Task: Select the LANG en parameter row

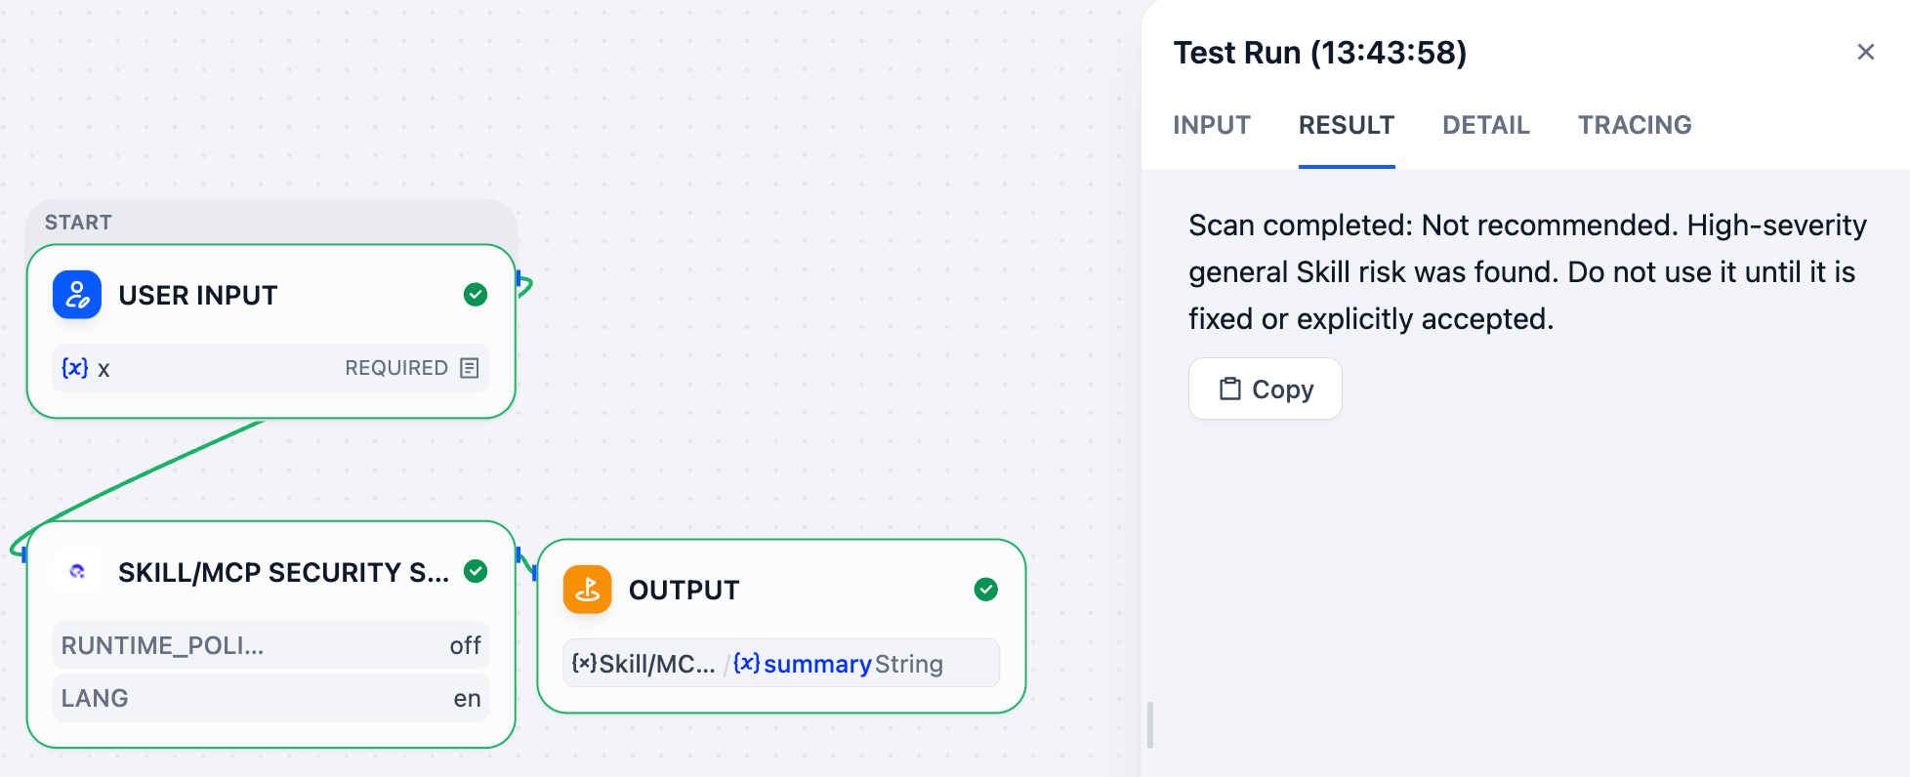Action: point(271,698)
